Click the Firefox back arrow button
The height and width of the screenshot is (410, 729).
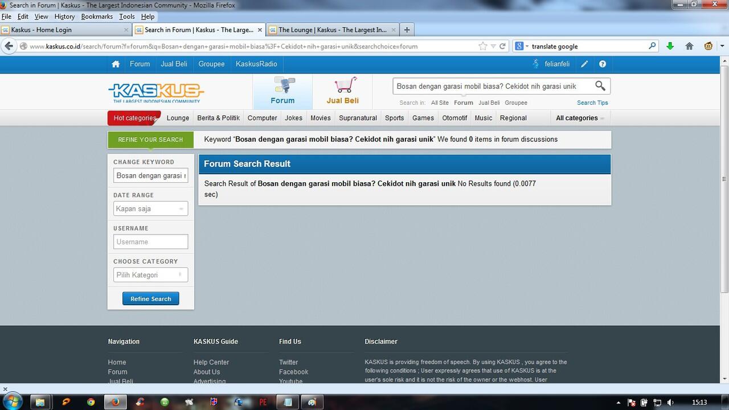(9, 46)
